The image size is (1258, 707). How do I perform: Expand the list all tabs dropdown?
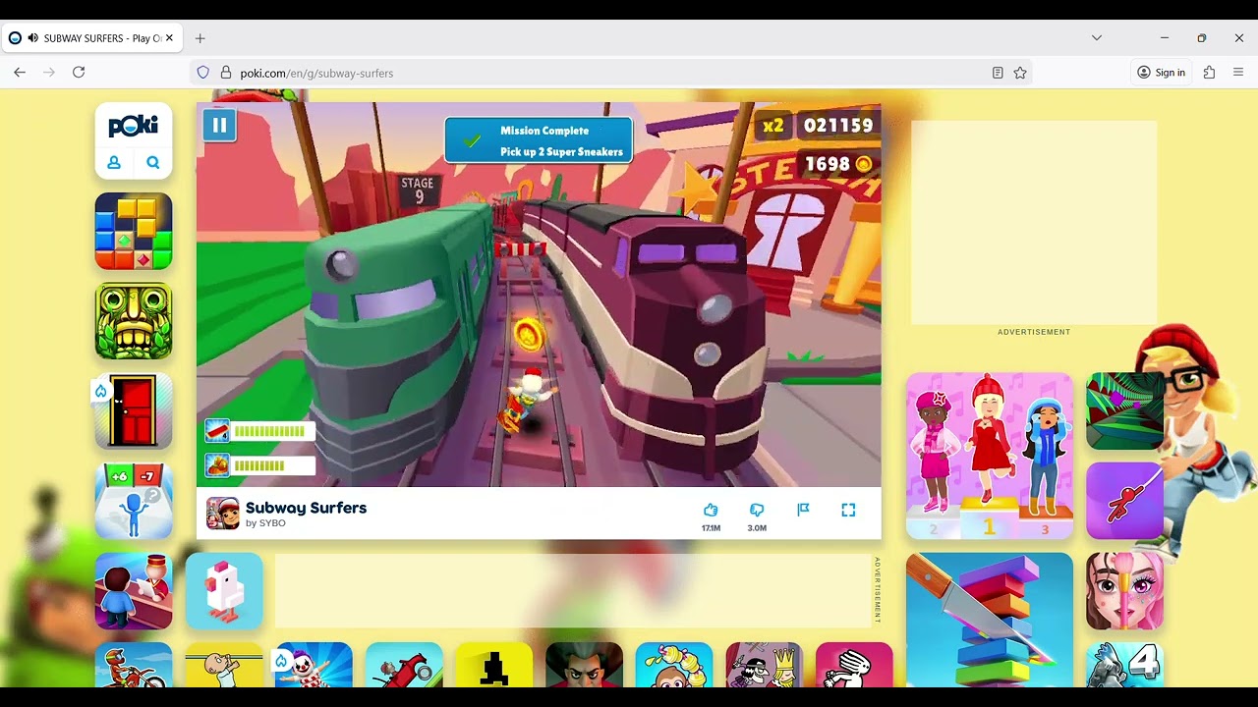[x=1097, y=38]
